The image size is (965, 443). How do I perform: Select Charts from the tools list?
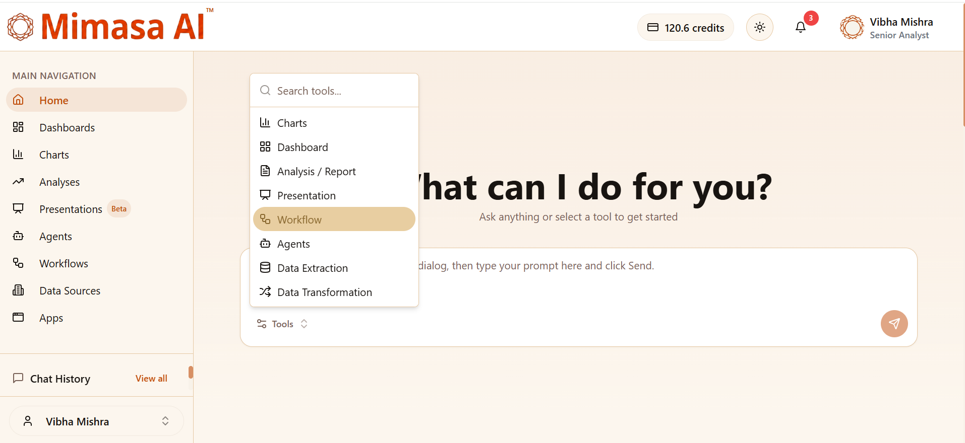tap(334, 123)
